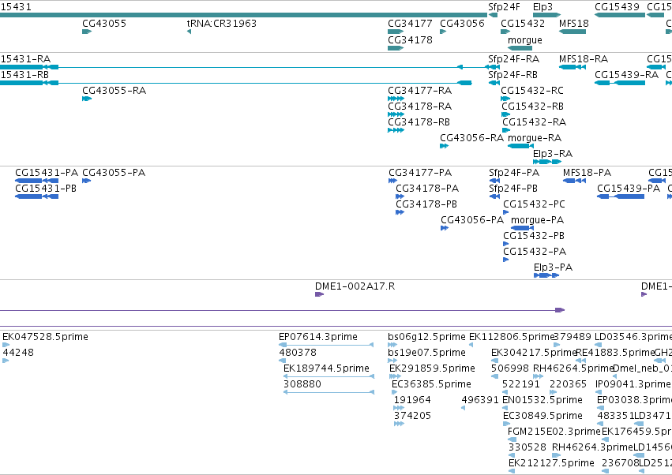Select the 480378 feature label
The image size is (672, 475).
298,353
